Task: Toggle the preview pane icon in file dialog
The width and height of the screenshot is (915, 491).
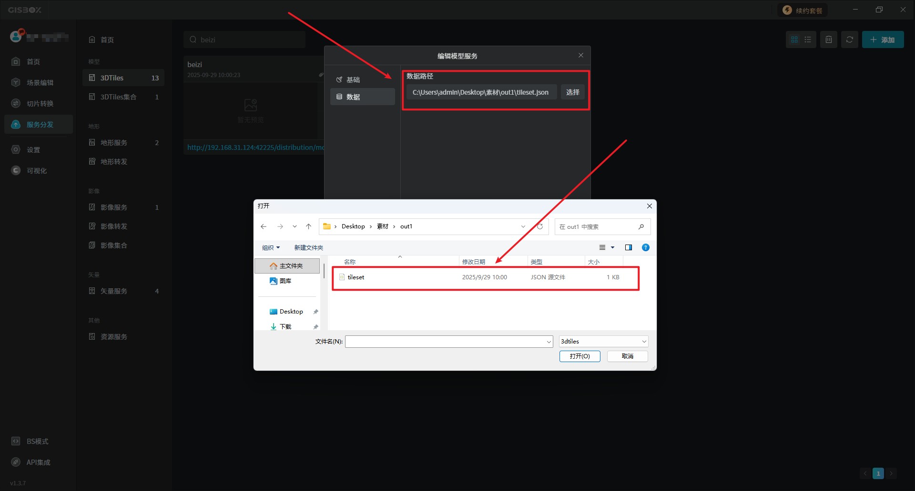Action: click(x=628, y=247)
